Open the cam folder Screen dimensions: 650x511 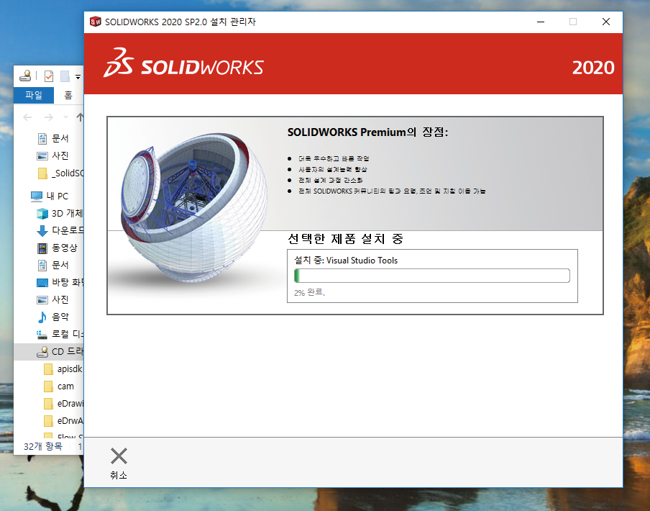[x=59, y=386]
